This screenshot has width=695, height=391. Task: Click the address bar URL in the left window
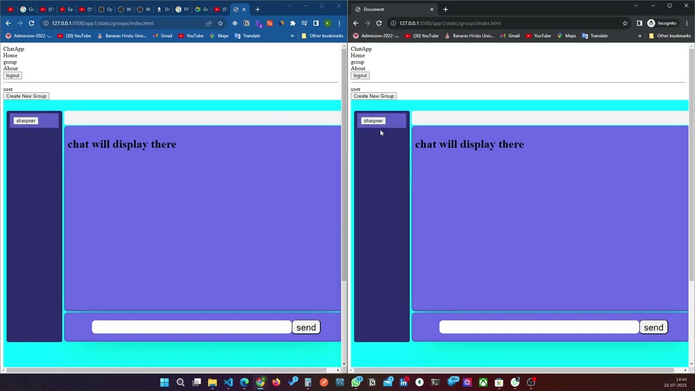pyautogui.click(x=103, y=23)
